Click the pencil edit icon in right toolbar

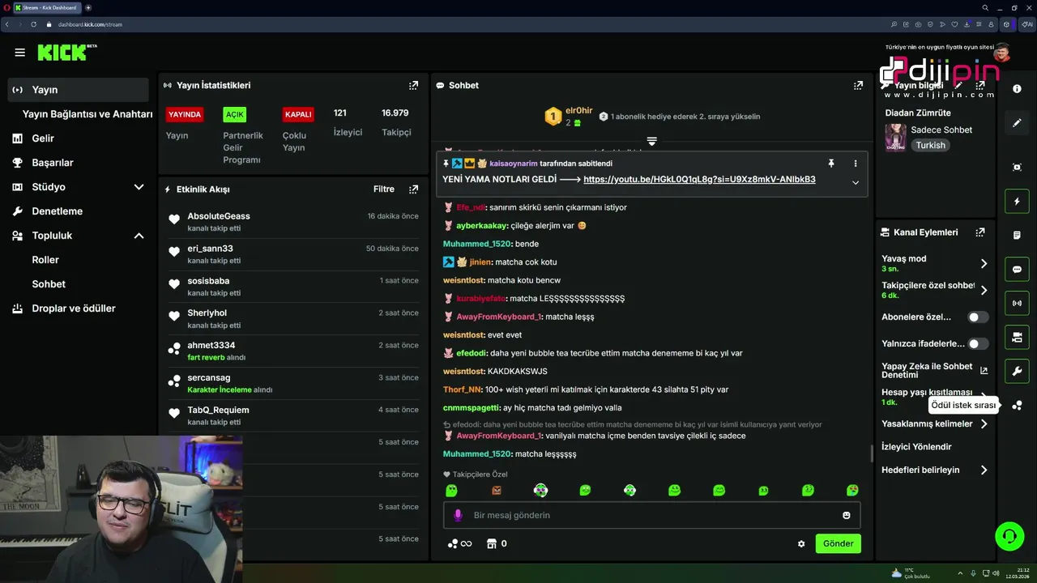click(x=1017, y=123)
